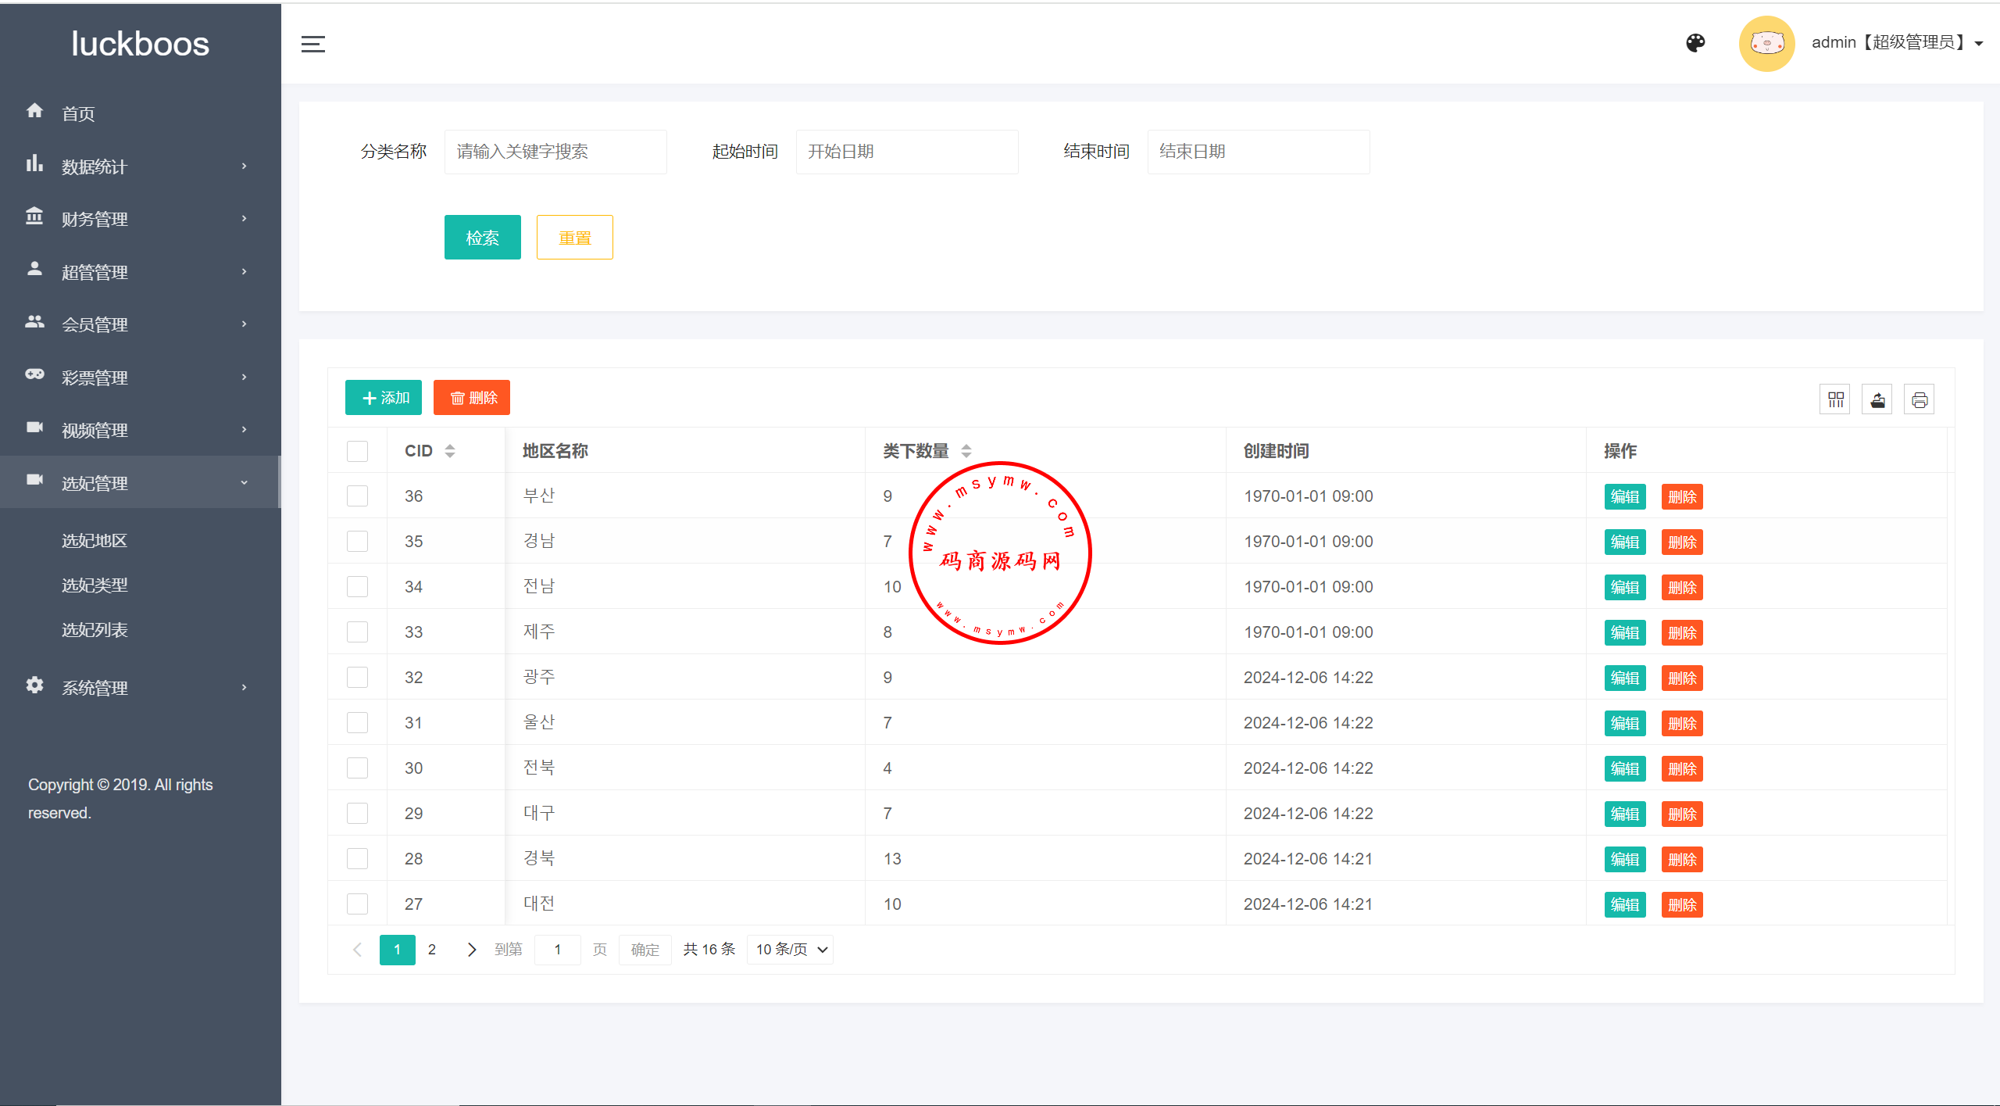The image size is (2000, 1106).
Task: Open the 选妃类型 submenu item
Action: tap(95, 585)
